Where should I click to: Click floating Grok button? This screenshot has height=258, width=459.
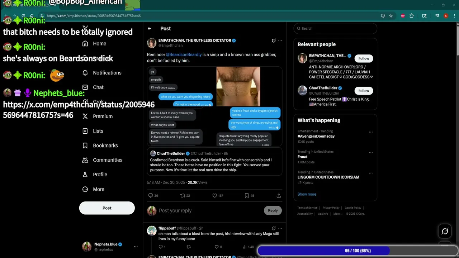tap(445, 231)
